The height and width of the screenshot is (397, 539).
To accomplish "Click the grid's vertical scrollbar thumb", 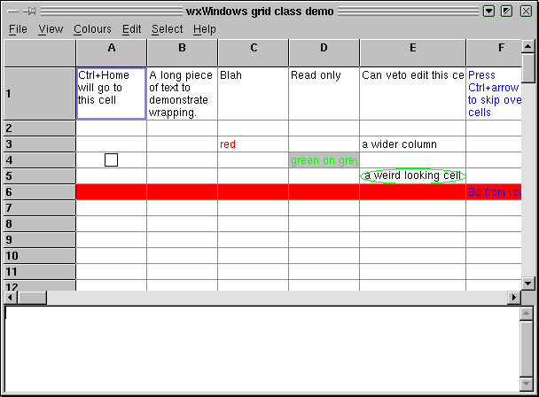I will pyautogui.click(x=528, y=67).
